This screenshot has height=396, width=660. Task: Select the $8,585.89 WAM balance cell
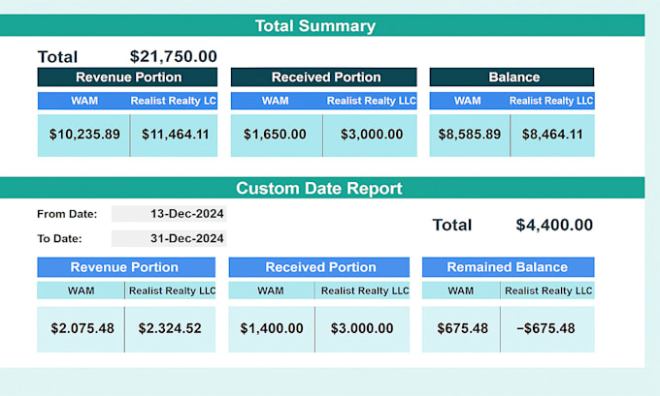[470, 136]
